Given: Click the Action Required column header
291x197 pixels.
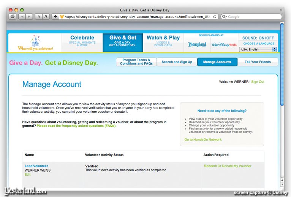Looking at the screenshot, I should (x=216, y=155).
